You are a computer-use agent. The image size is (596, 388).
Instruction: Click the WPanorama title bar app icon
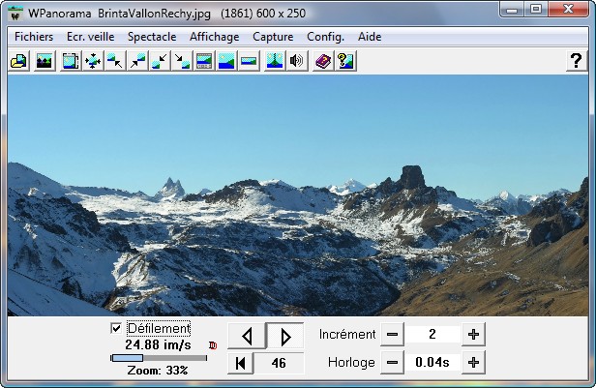[x=15, y=14]
